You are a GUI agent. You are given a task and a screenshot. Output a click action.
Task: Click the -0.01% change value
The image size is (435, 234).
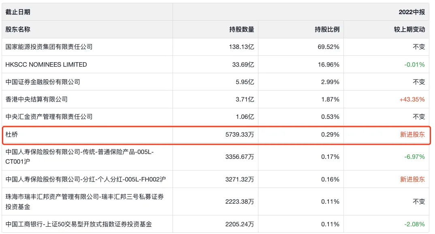414,65
